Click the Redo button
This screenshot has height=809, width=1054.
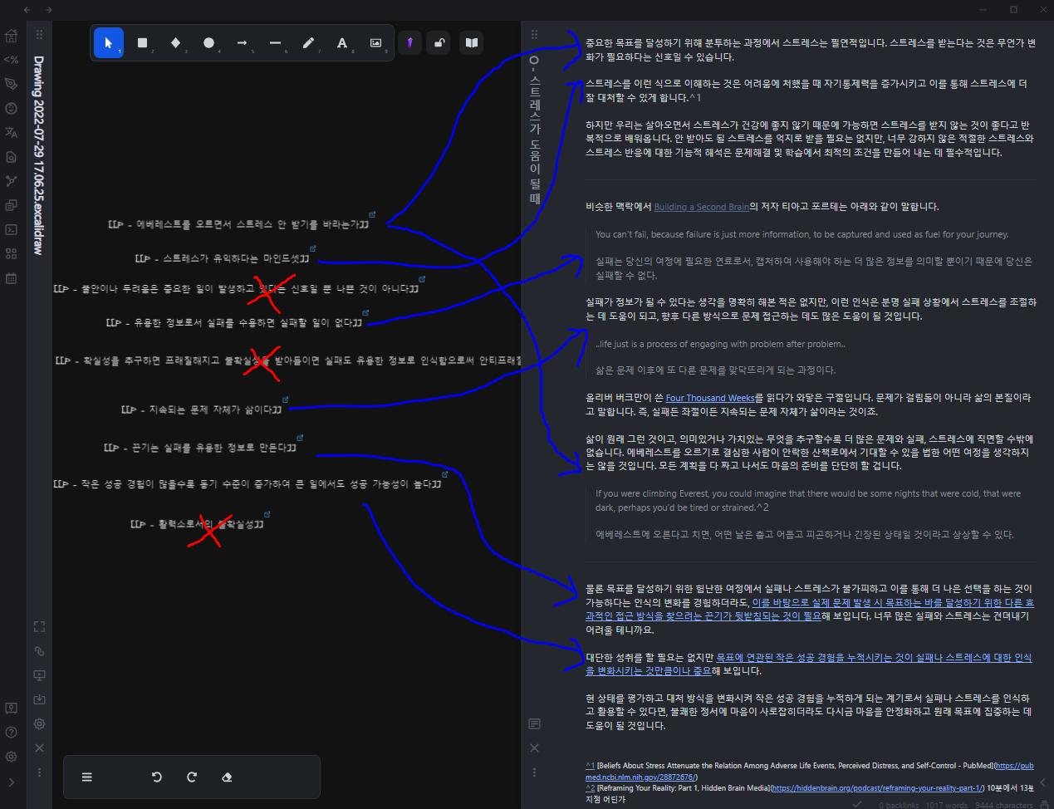pos(192,777)
